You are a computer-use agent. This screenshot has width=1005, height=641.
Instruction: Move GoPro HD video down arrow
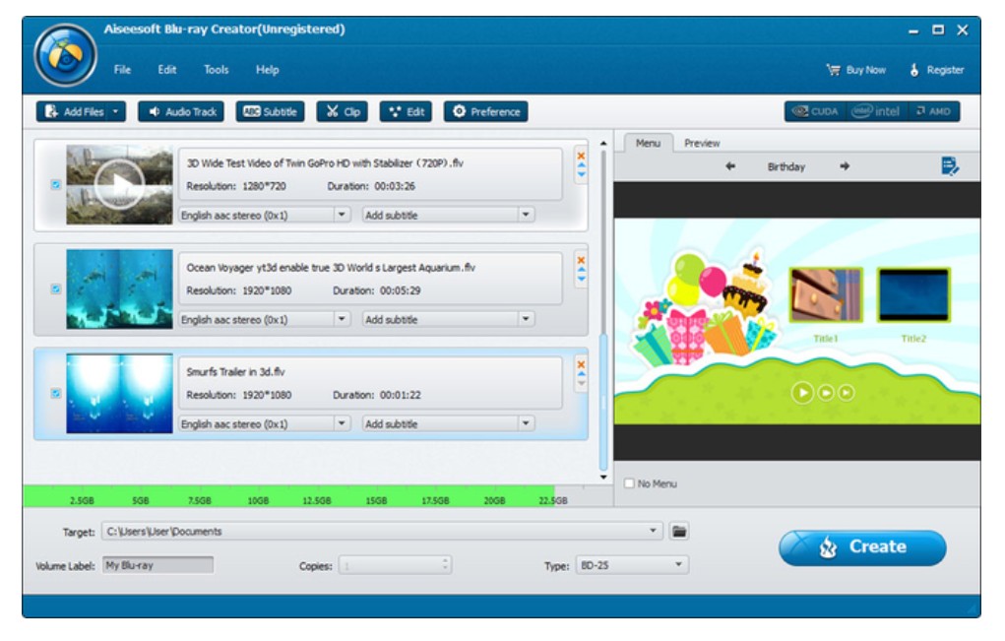582,174
